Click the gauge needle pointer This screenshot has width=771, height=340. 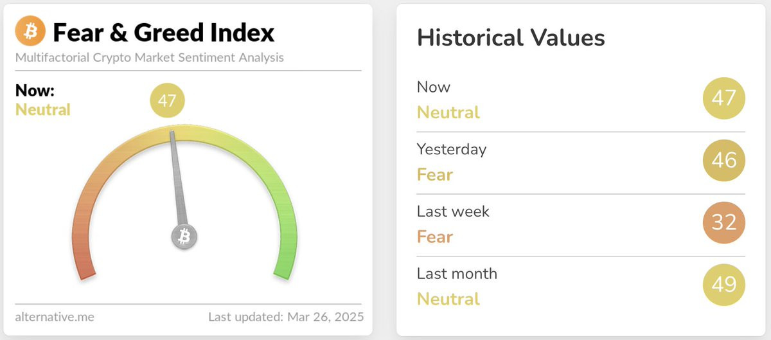tap(177, 180)
